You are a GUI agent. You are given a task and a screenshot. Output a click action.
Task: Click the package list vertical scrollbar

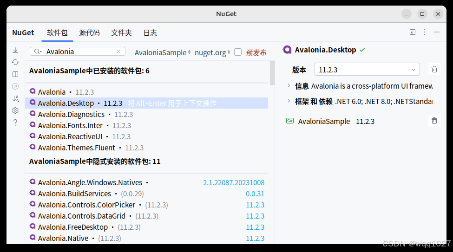point(272,73)
